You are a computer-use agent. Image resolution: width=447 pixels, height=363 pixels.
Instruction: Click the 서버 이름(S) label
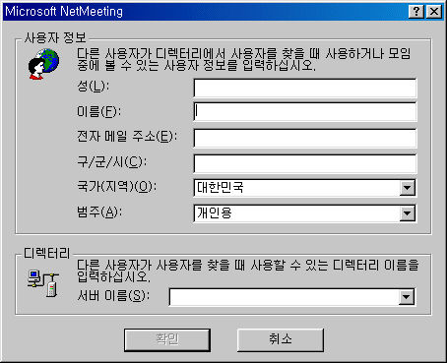[113, 296]
